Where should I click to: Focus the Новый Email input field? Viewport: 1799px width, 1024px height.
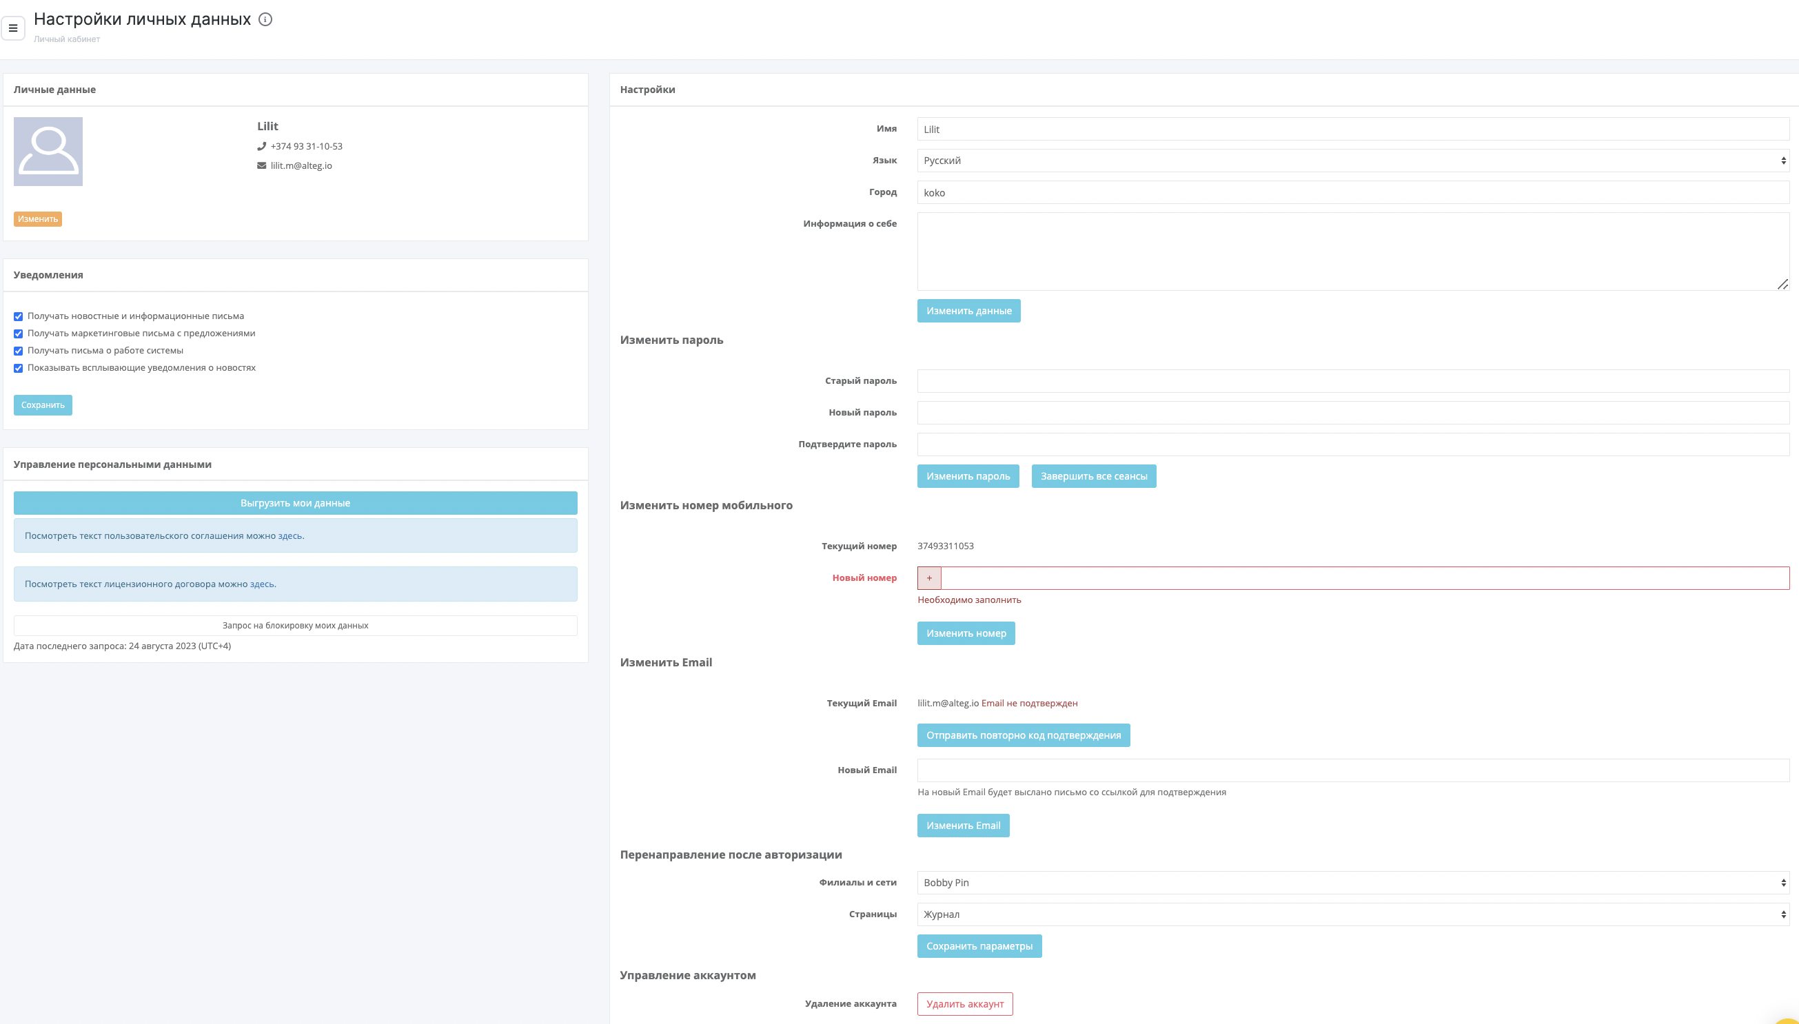coord(1353,770)
